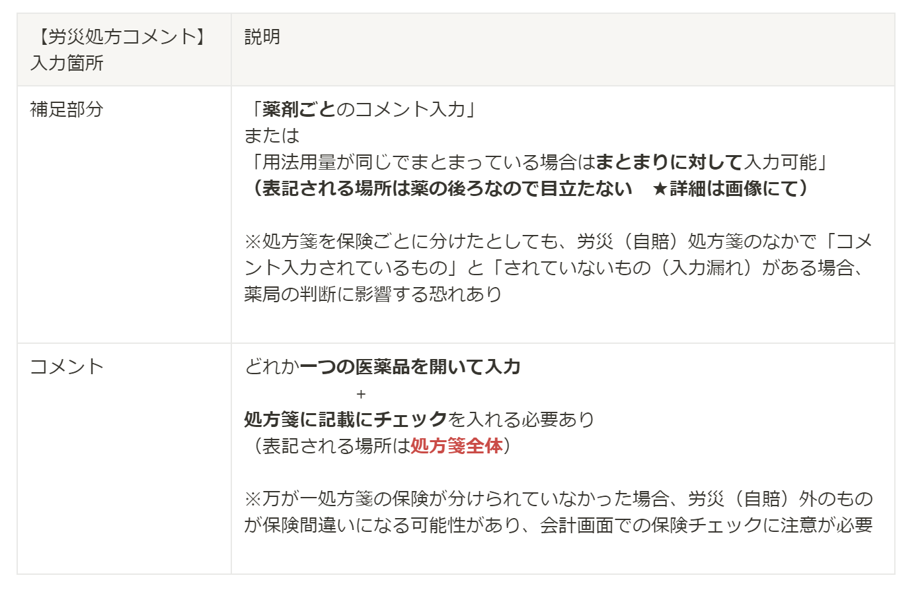Click the ★ star symbol
Viewport: 918px width, 590px height.
(x=659, y=189)
